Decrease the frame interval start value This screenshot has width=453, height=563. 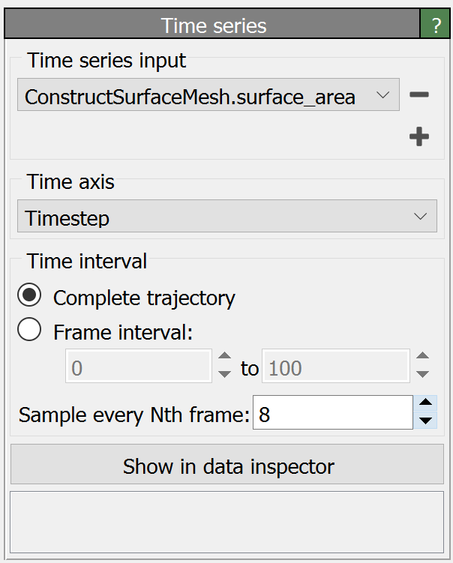click(224, 373)
